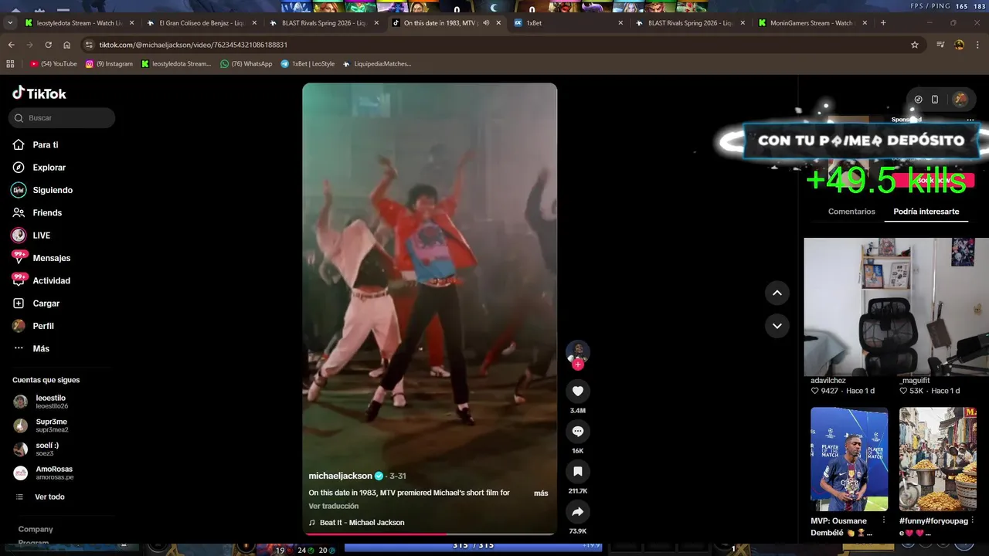This screenshot has height=556, width=989.
Task: Reload the page in browser toolbar
Action: [x=48, y=45]
